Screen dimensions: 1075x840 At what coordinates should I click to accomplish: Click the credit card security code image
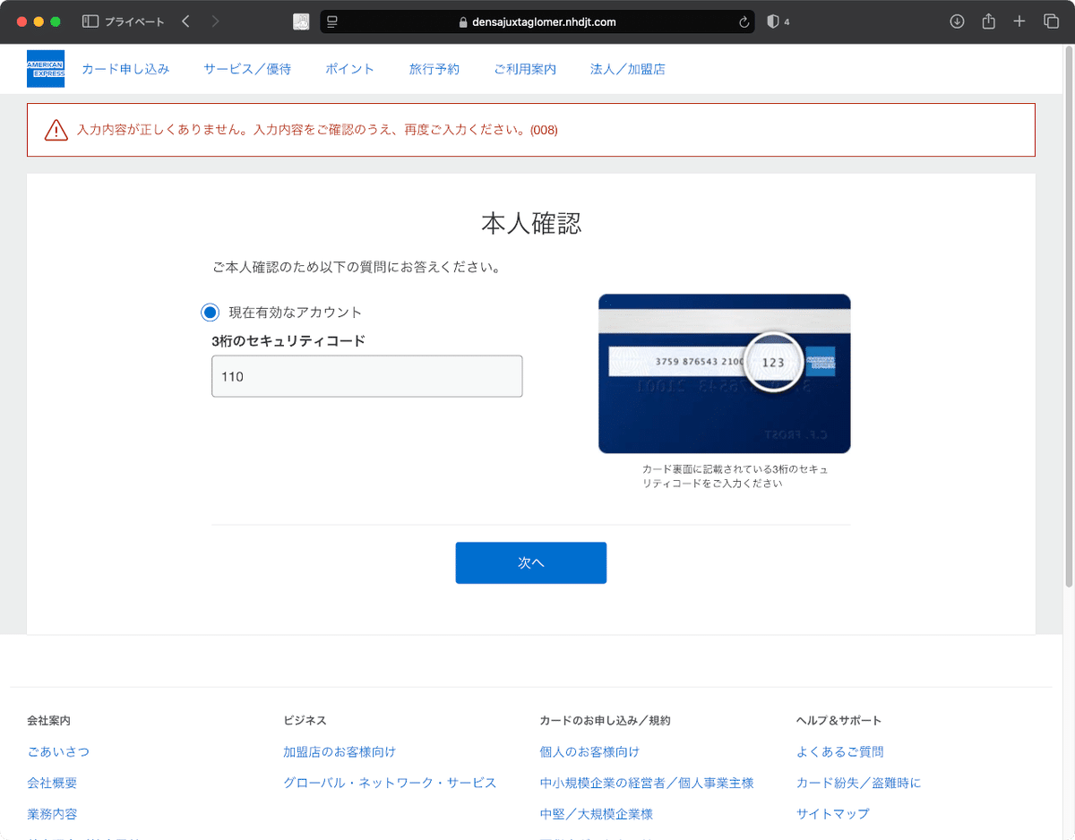point(724,373)
